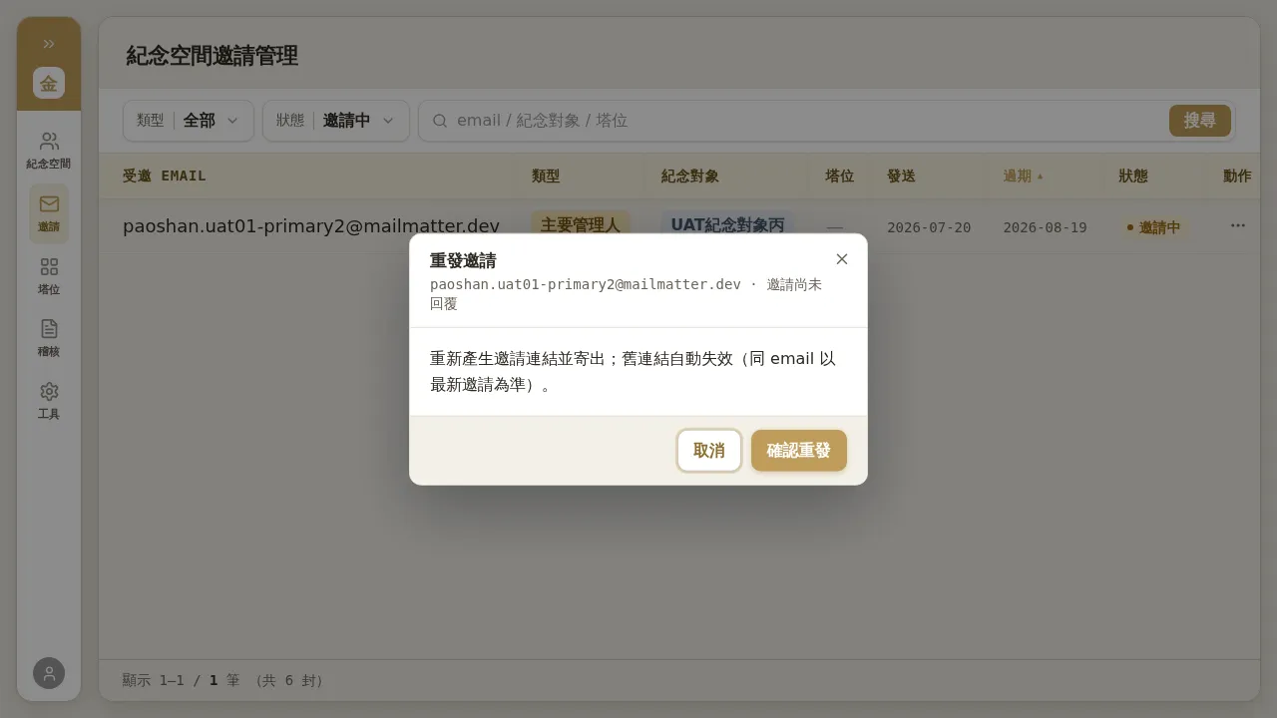Viewport: 1277px width, 718px height.
Task: Focus the email / 紀念對象 / 塔位 search field
Action: point(808,121)
